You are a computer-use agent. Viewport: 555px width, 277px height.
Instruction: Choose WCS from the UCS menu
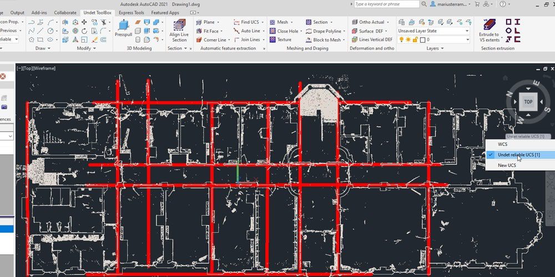pyautogui.click(x=503, y=144)
